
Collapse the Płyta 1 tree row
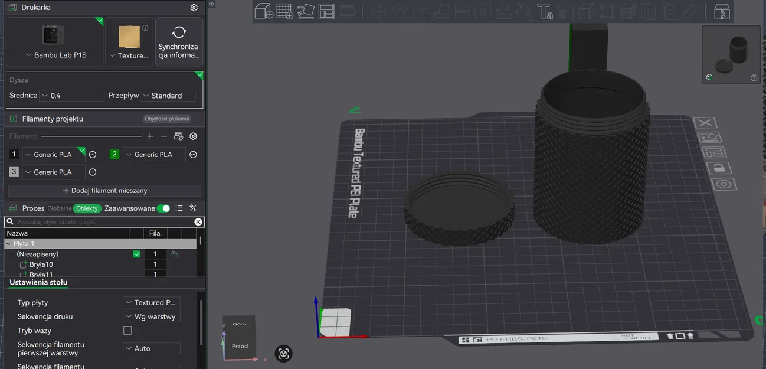pyautogui.click(x=8, y=244)
